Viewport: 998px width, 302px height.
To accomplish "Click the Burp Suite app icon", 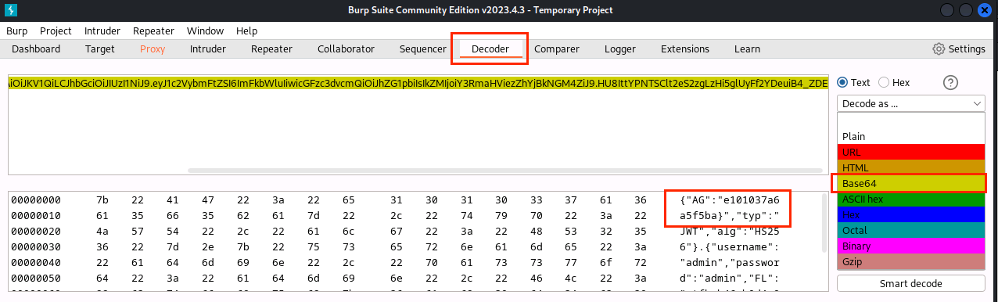I will coord(10,10).
